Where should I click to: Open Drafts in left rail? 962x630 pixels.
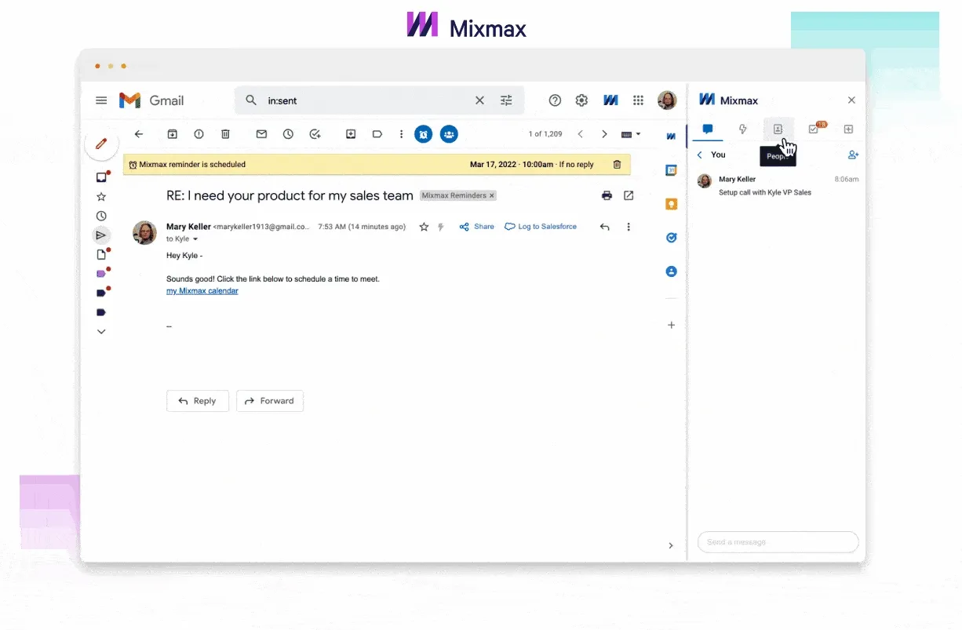[101, 254]
